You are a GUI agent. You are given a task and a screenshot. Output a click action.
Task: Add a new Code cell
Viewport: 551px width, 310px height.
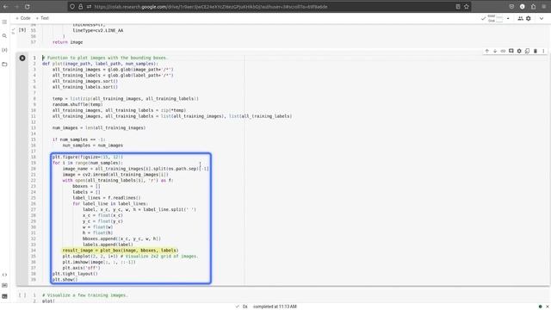(23, 18)
